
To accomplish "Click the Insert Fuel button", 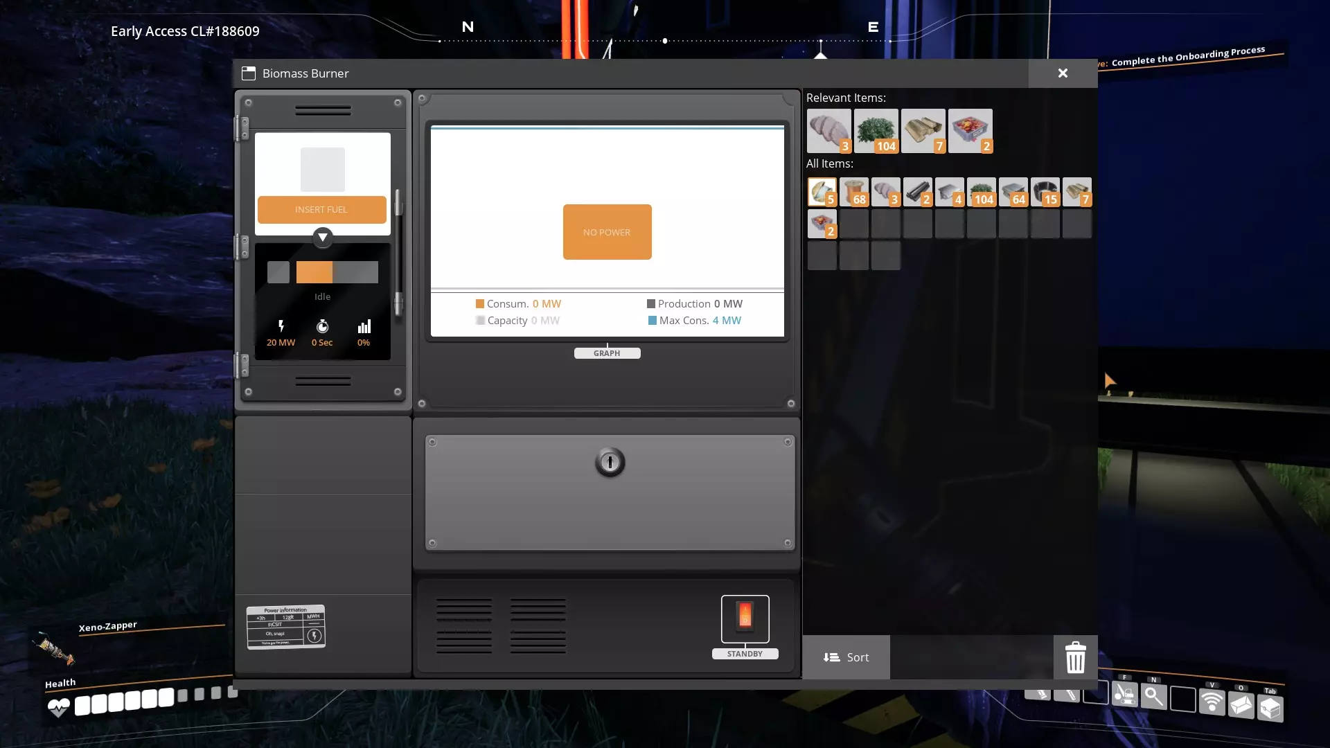I will coord(321,210).
